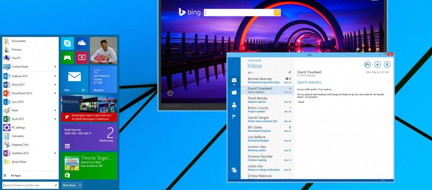Open the Bill Gates Northwind Proposal email
432x190 pixels.
(268, 129)
